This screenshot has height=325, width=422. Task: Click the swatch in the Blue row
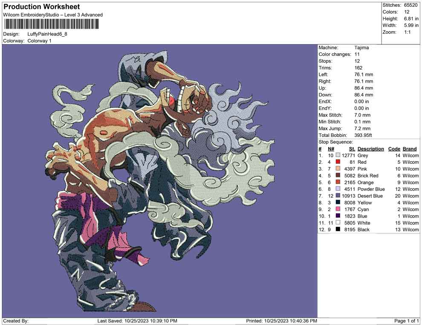tap(338, 216)
